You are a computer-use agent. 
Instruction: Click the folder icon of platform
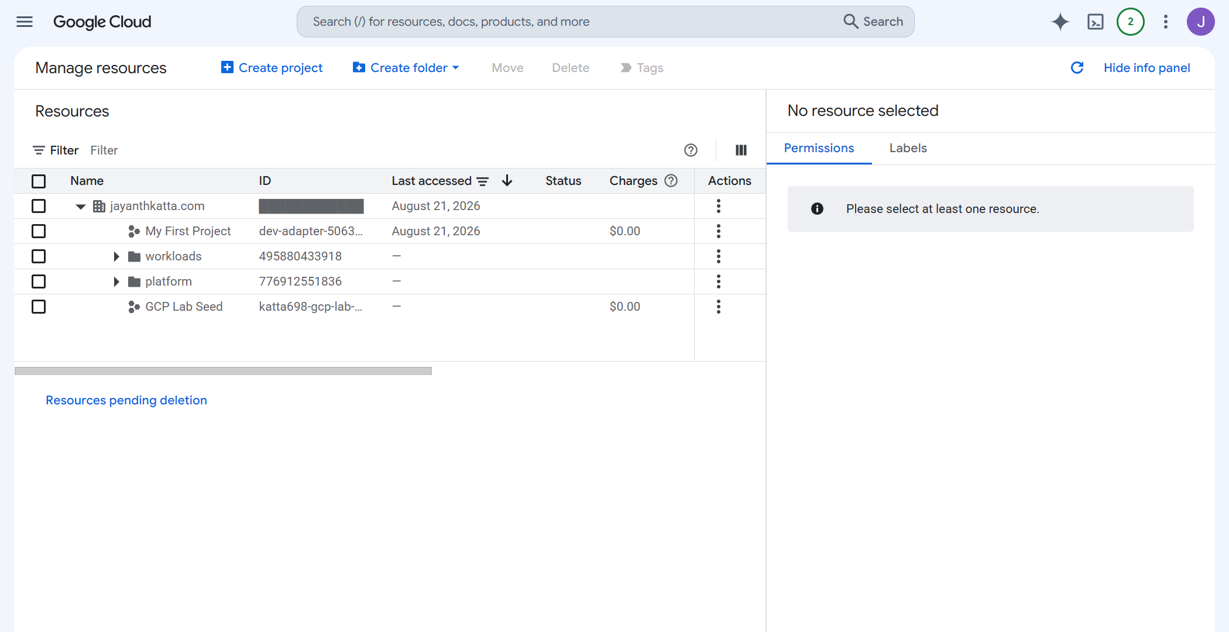click(x=134, y=281)
